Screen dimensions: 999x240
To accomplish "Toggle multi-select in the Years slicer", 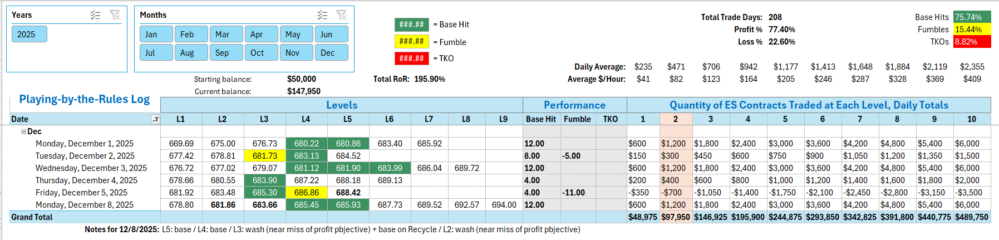I will [95, 15].
